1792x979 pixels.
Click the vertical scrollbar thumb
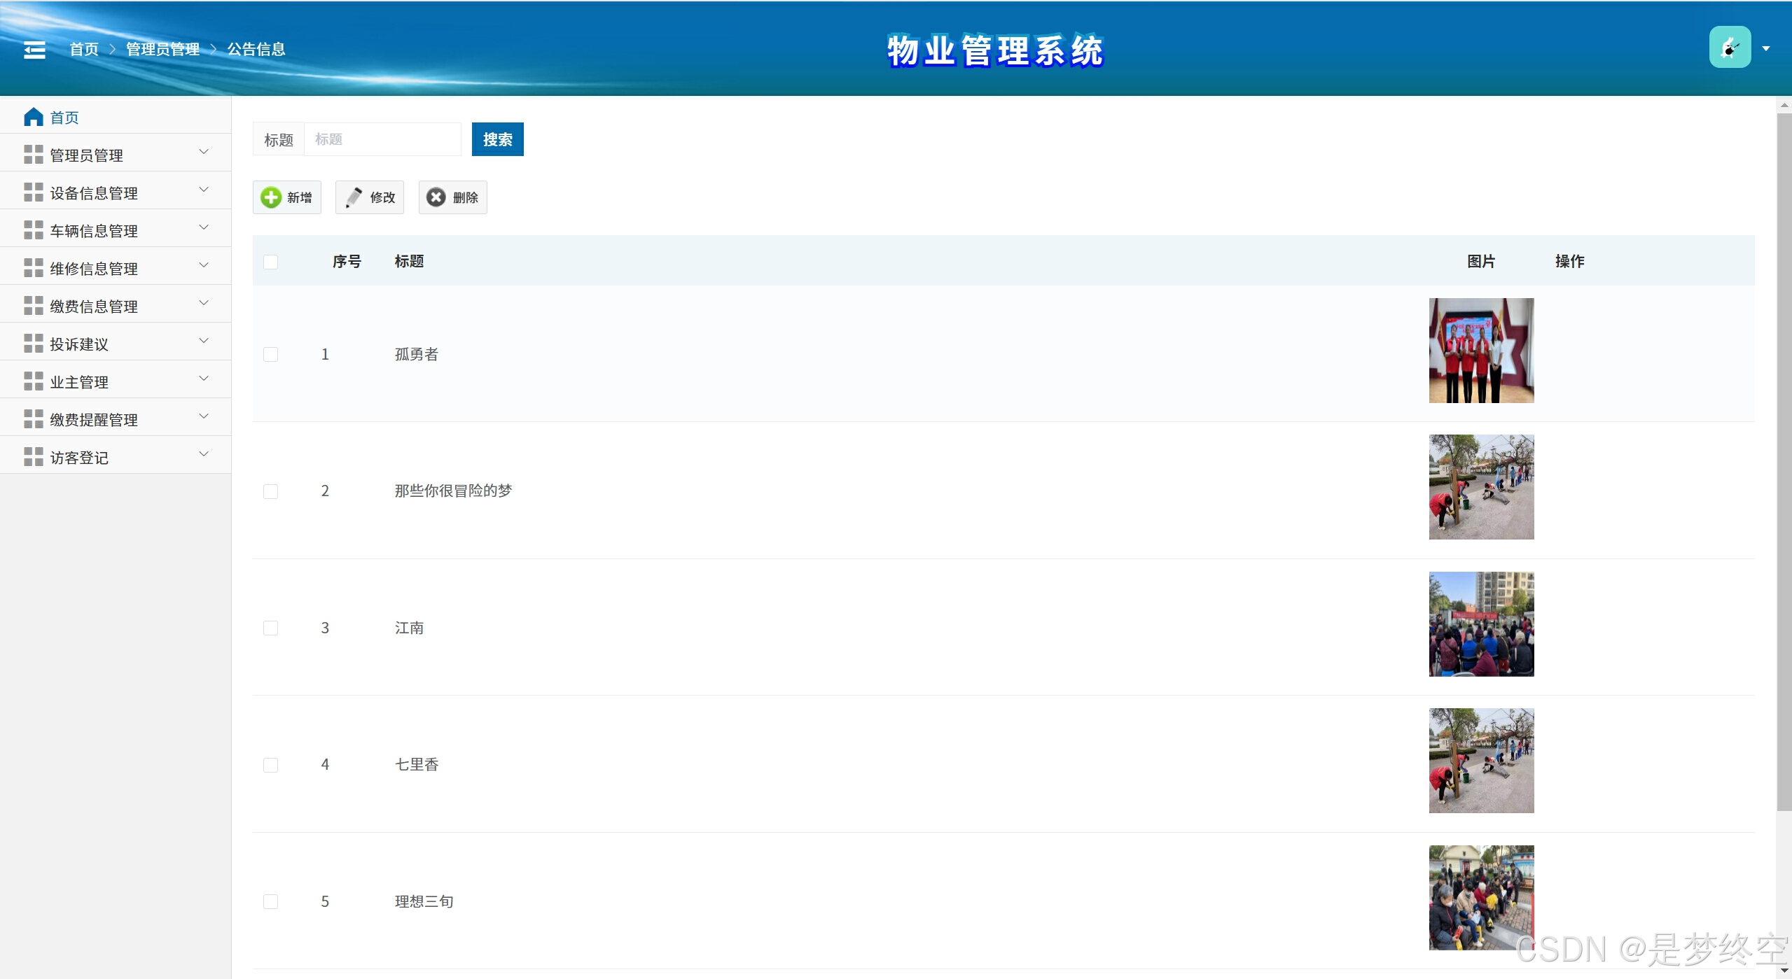pos(1784,462)
